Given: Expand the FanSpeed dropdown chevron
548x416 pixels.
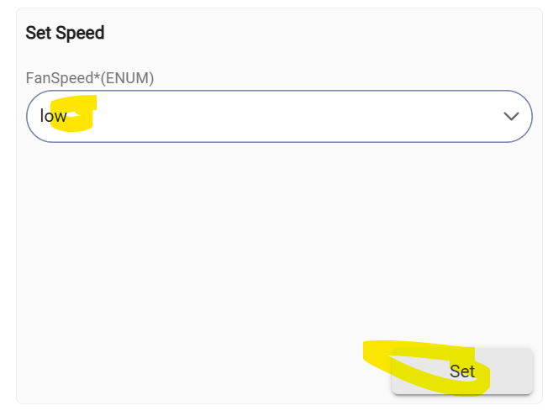Looking at the screenshot, I should [511, 116].
